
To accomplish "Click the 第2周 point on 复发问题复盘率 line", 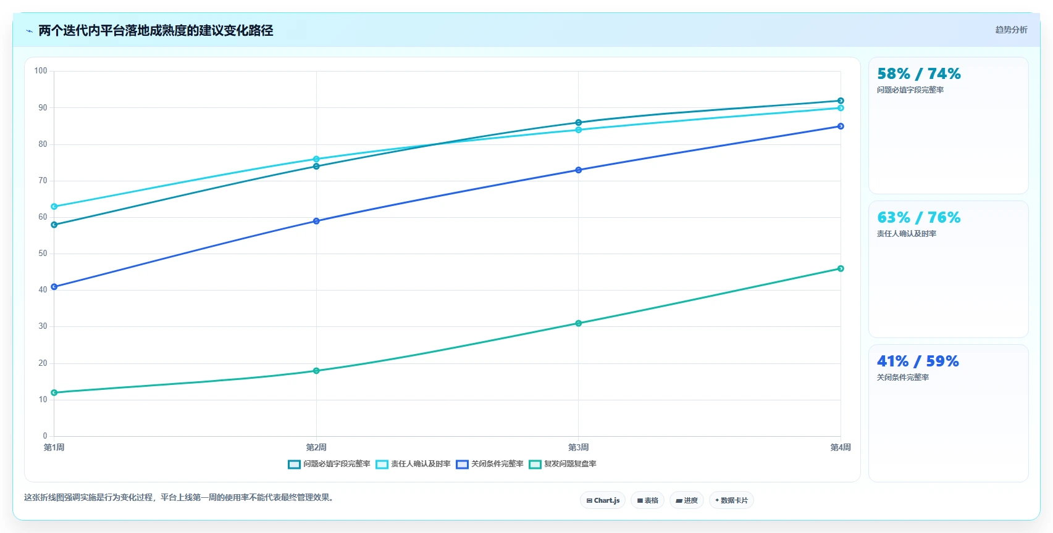I will pos(316,371).
